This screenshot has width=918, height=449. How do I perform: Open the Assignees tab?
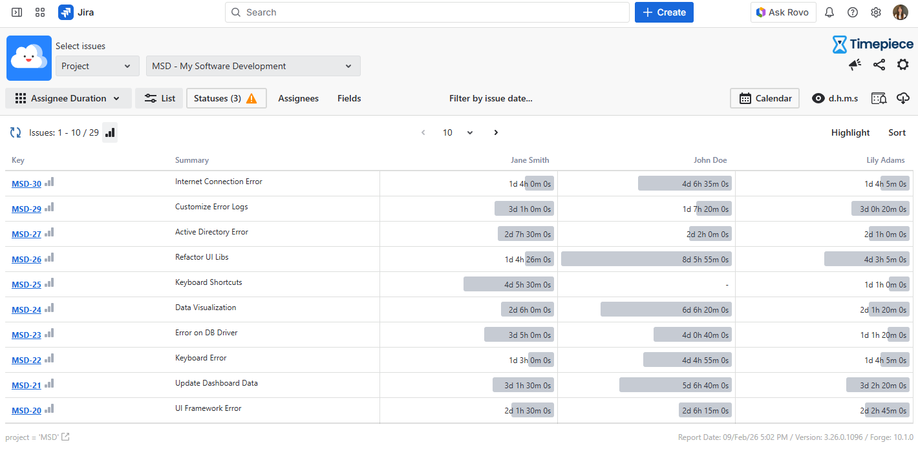pyautogui.click(x=298, y=98)
